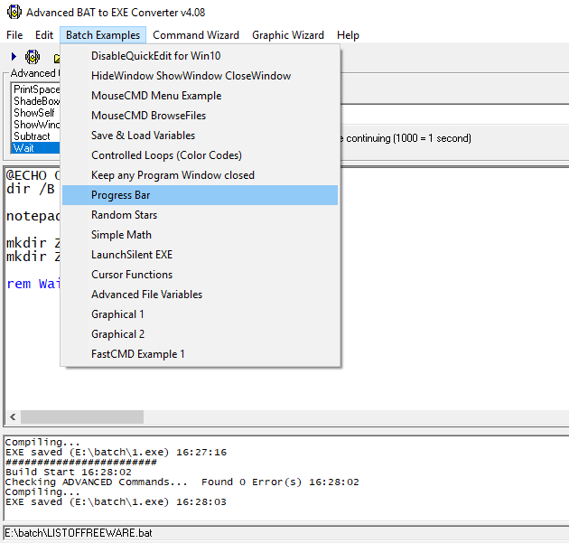Select ShowSelf in the advanced commands list
Screen dimensions: 569x543
point(34,113)
